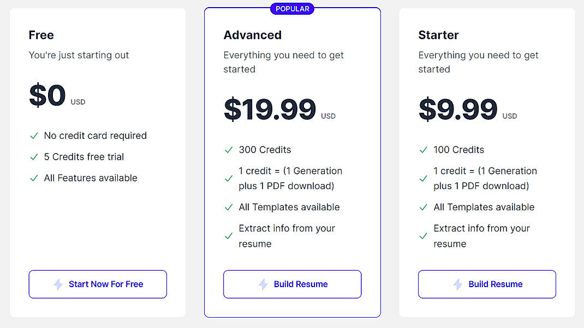The height and width of the screenshot is (328, 584).
Task: Select the Free plan title
Action: (41, 35)
